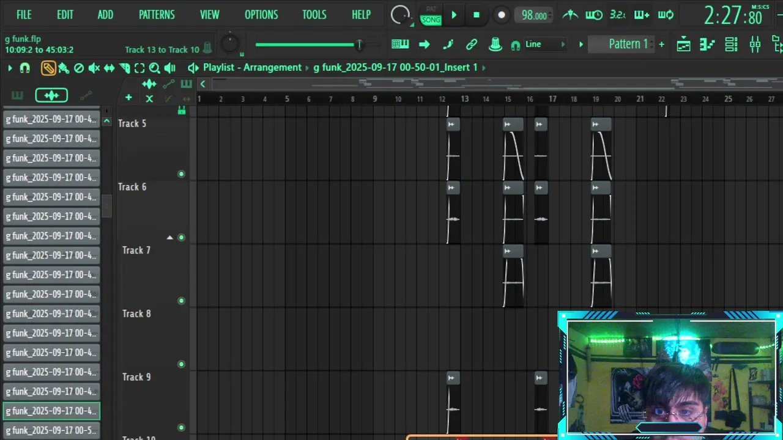The image size is (783, 440).
Task: Select the Slip tool
Action: pyautogui.click(x=109, y=68)
